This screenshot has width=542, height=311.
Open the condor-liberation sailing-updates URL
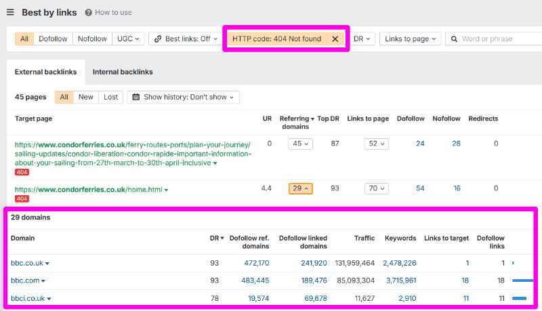(133, 154)
